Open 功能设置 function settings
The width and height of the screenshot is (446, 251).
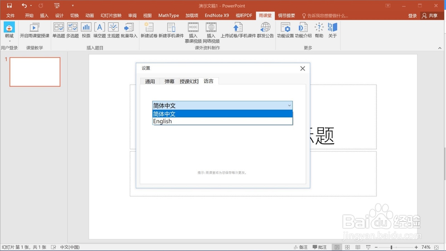pyautogui.click(x=285, y=30)
